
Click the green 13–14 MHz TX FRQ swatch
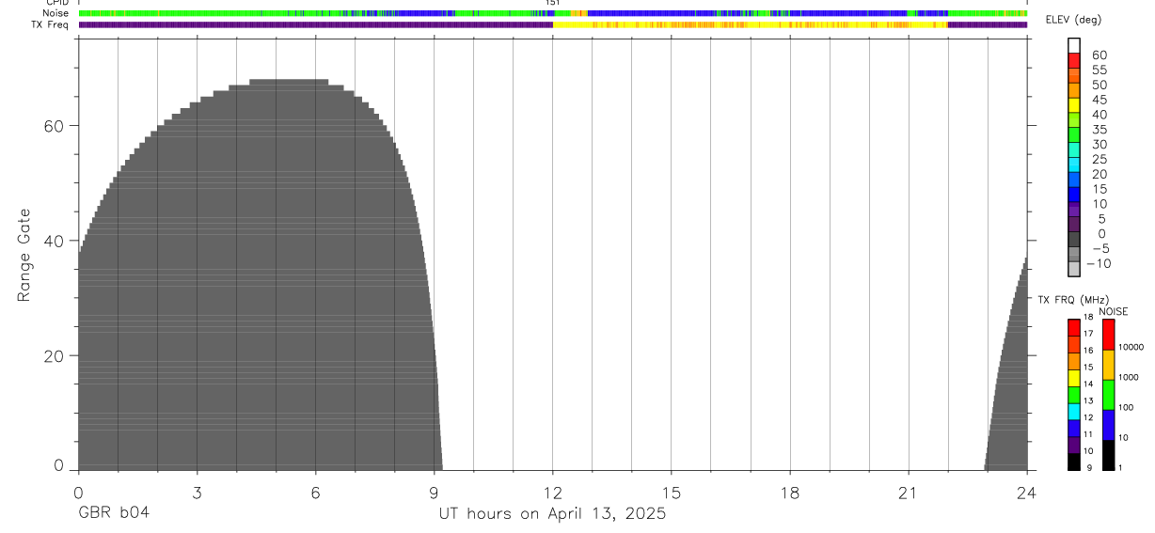tap(1073, 395)
